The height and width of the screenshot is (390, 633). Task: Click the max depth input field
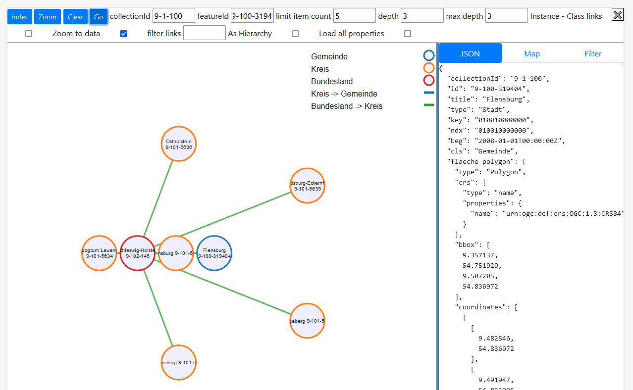click(507, 16)
